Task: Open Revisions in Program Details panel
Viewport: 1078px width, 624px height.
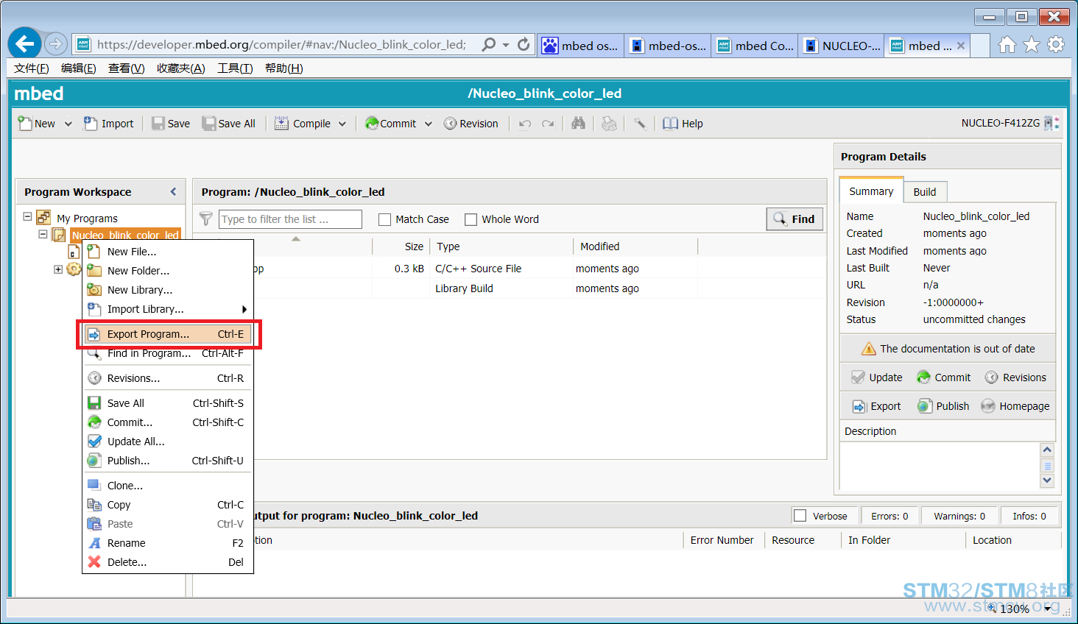Action: 1015,377
